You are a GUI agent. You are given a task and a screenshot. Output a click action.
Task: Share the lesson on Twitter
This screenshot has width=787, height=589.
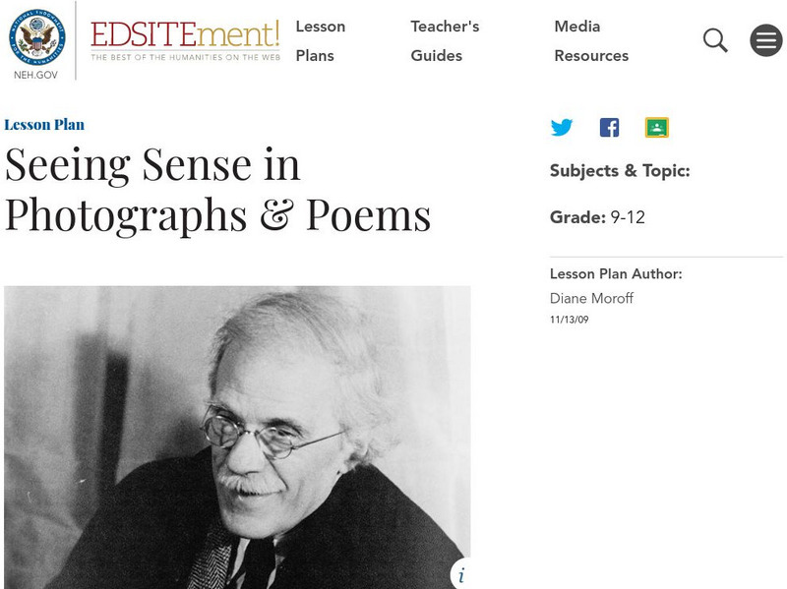562,127
